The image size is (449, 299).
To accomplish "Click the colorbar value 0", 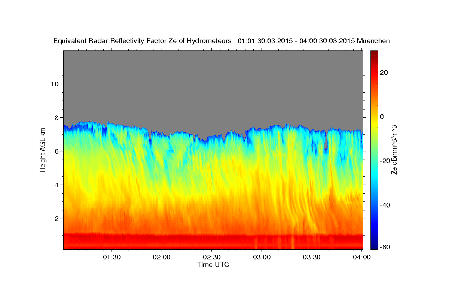I will (382, 117).
